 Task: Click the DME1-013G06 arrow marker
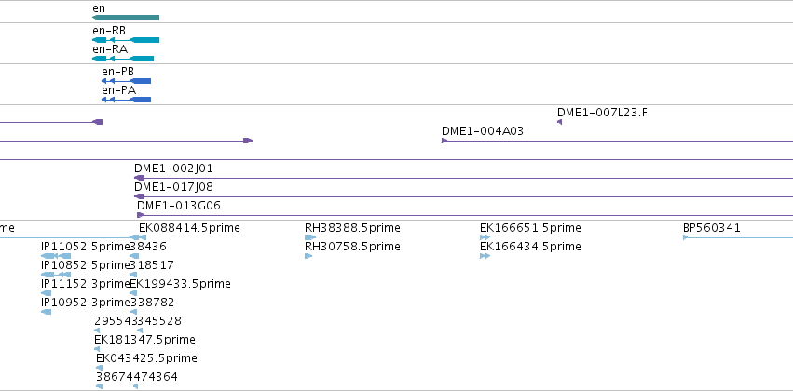click(141, 215)
